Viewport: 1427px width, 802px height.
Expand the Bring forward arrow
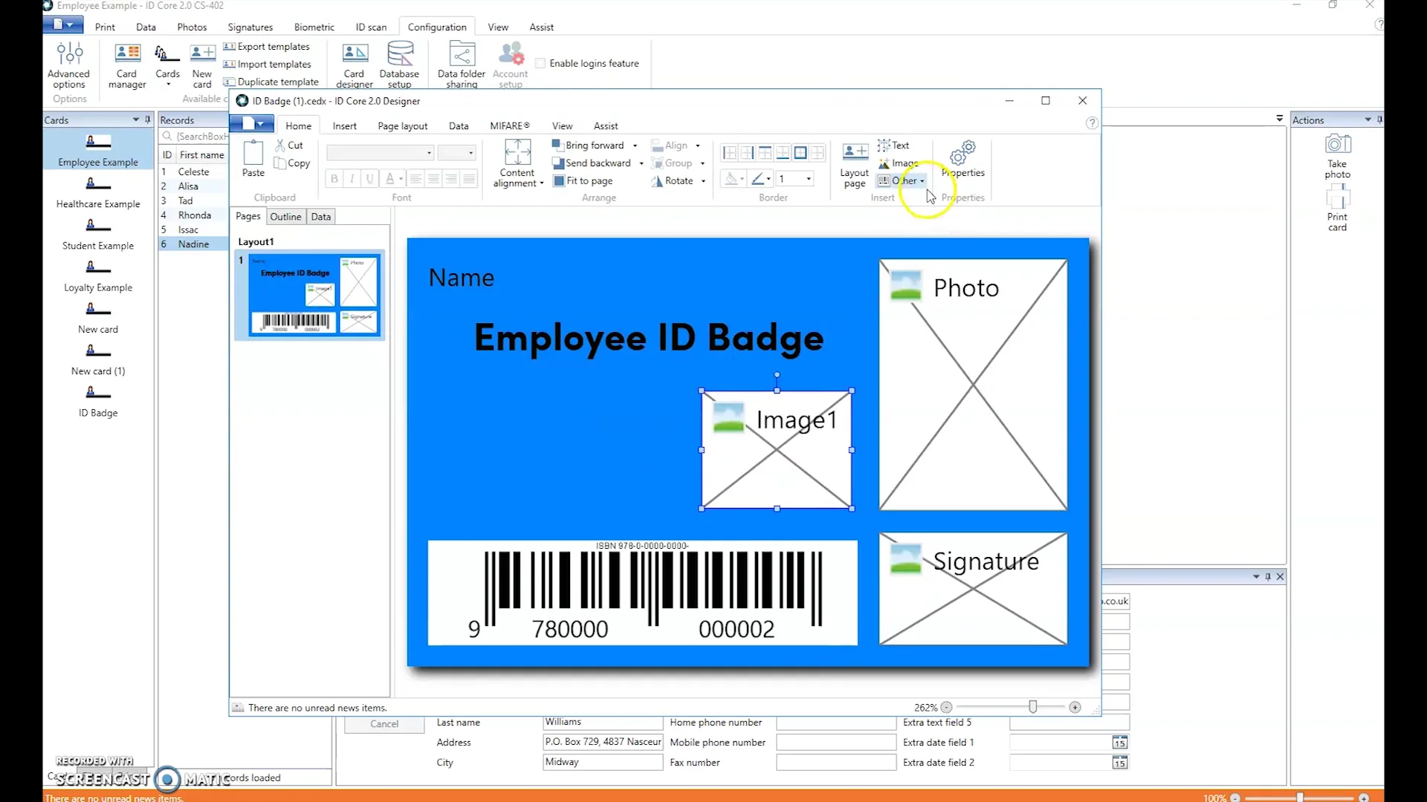[635, 146]
